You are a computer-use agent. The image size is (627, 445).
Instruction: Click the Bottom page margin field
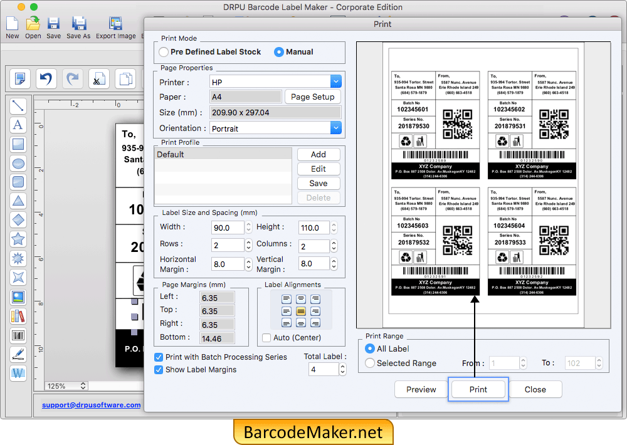tap(217, 338)
